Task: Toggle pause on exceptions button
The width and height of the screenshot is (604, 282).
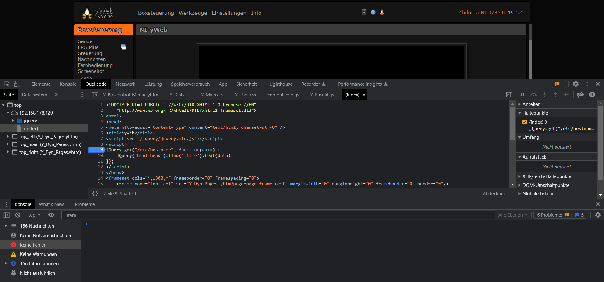Action: [592, 95]
